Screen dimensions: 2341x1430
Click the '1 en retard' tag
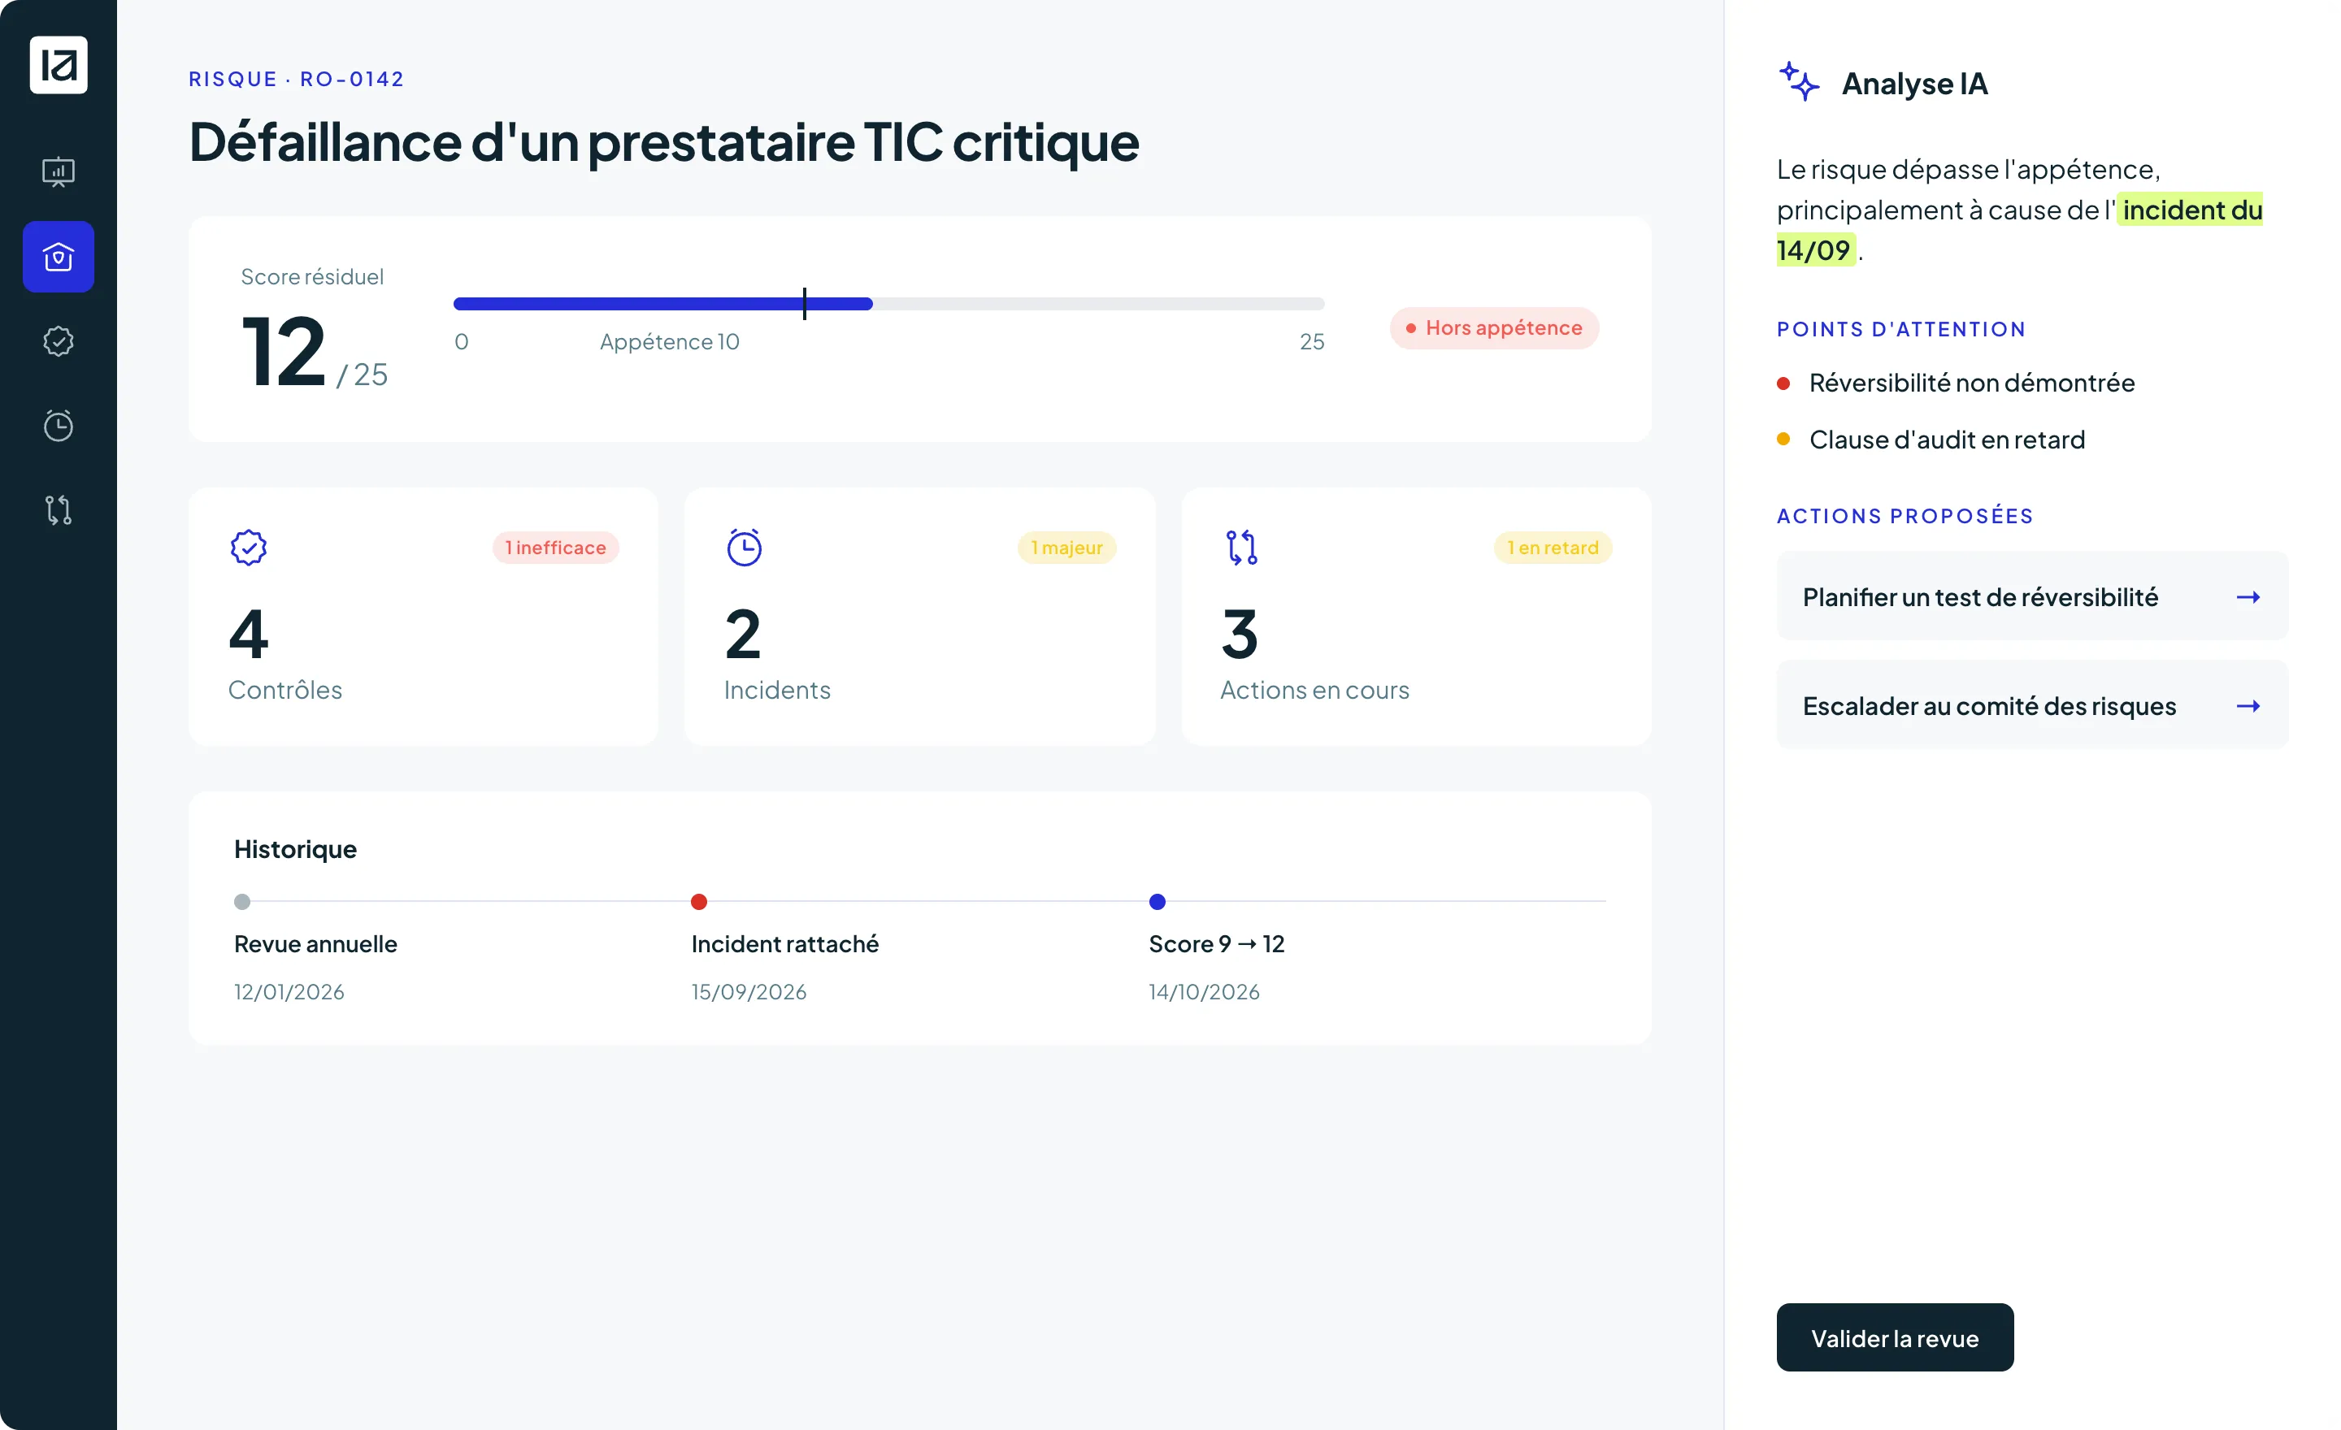1553,548
